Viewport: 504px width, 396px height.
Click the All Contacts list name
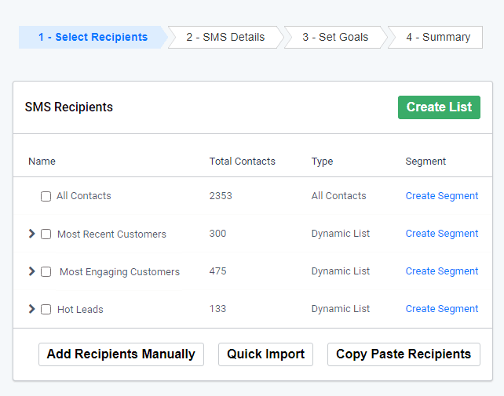point(84,196)
